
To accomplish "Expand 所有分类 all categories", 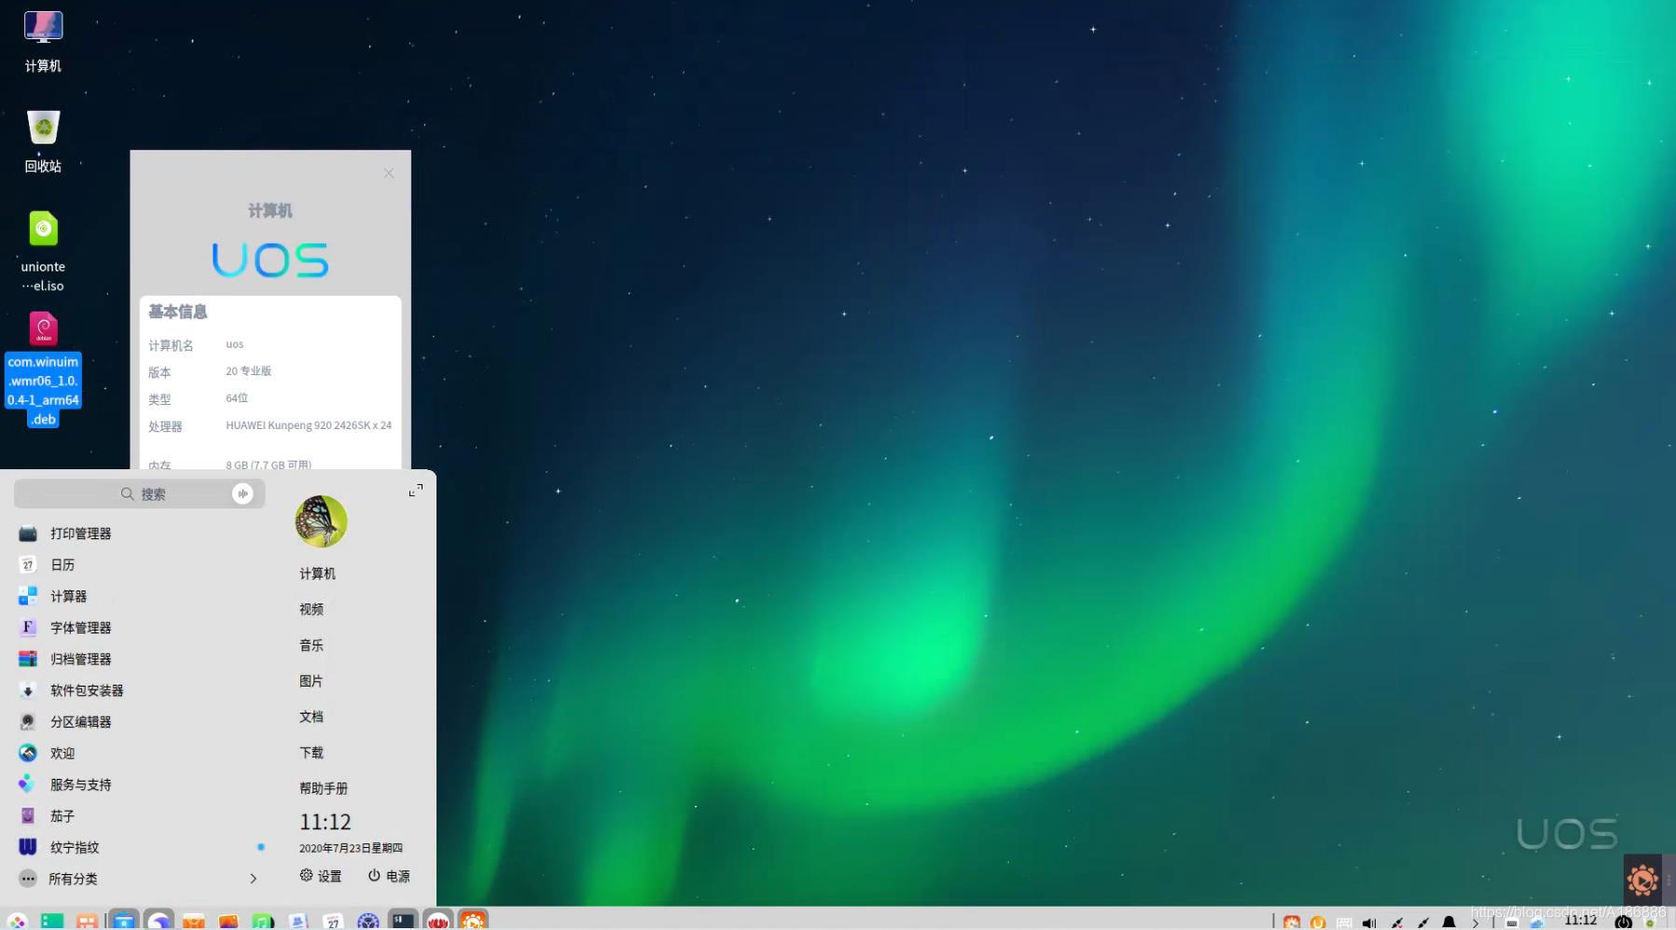I will click(x=138, y=879).
